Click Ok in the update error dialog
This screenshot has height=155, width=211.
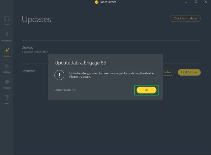[x=146, y=90]
